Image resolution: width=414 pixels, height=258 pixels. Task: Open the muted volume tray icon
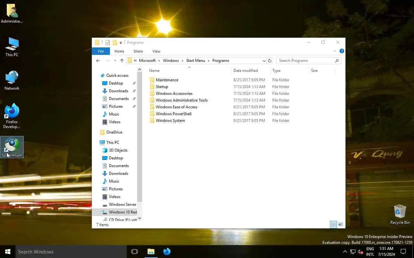[x=361, y=252]
